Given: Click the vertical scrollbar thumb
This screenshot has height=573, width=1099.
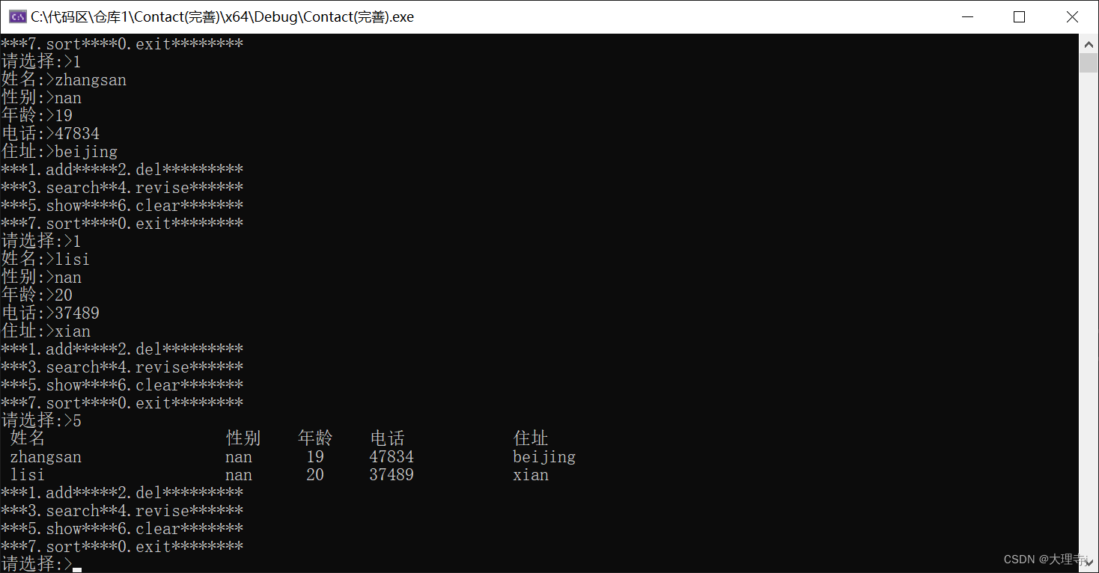Looking at the screenshot, I should coord(1089,63).
